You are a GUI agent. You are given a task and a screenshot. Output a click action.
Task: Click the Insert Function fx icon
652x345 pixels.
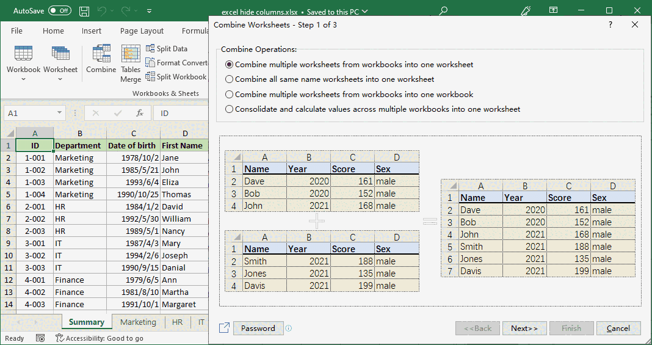point(140,113)
